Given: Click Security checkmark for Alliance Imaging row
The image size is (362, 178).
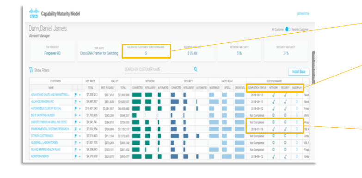Looking at the screenshot, I should tap(285, 101).
